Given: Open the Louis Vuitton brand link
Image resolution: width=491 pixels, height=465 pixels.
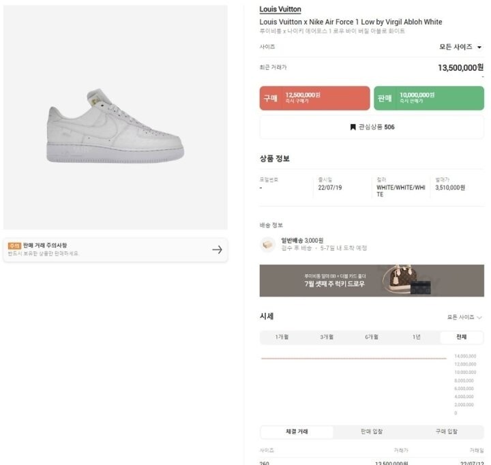Looking at the screenshot, I should [x=280, y=9].
